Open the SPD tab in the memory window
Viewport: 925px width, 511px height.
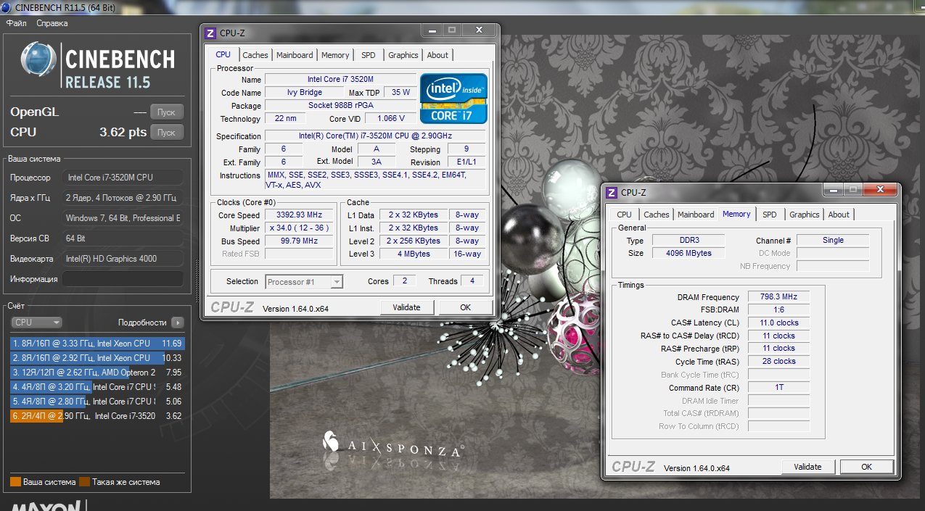click(x=770, y=215)
